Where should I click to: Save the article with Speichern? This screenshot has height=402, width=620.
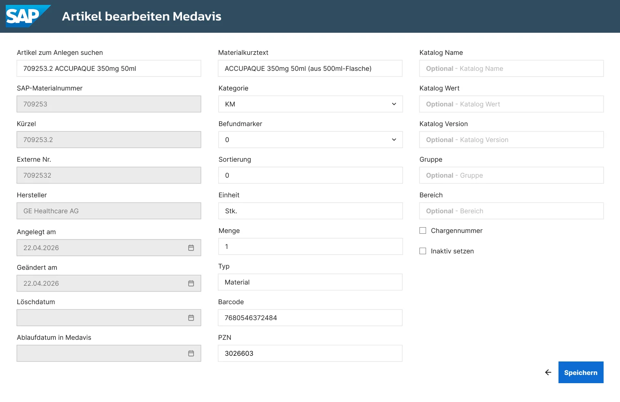[x=581, y=373]
